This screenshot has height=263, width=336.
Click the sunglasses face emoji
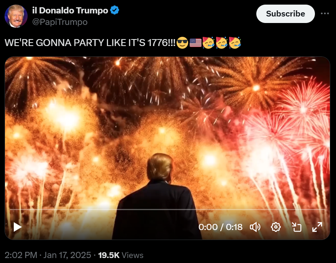pyautogui.click(x=182, y=43)
